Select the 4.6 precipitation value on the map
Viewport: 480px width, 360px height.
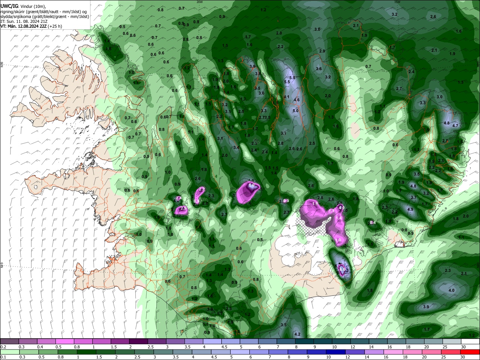pyautogui.click(x=297, y=100)
